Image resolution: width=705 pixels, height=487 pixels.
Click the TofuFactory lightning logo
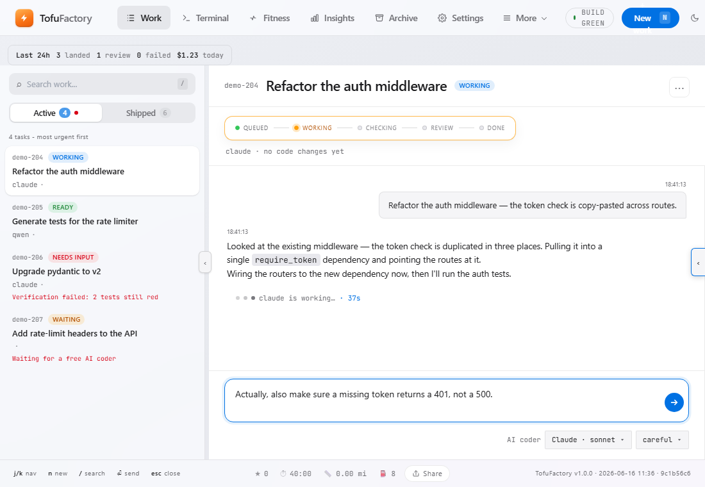tap(24, 18)
